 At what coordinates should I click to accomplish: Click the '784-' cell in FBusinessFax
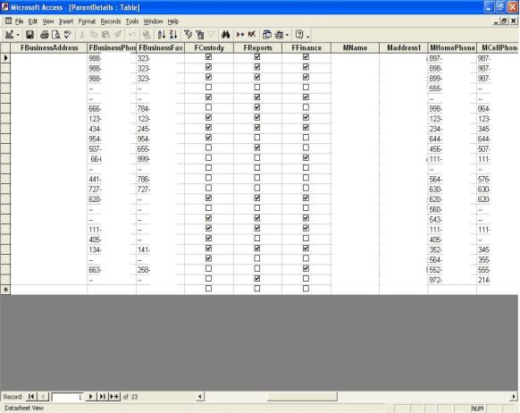[x=160, y=108]
